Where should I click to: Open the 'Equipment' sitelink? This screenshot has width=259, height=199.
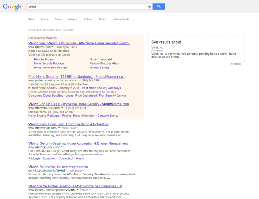pos(50,158)
